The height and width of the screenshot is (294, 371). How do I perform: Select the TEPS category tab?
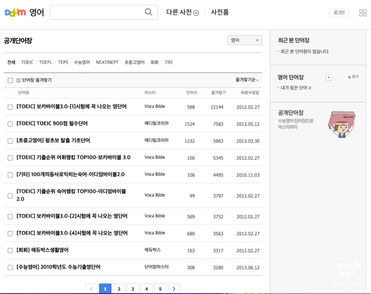[x=63, y=62]
